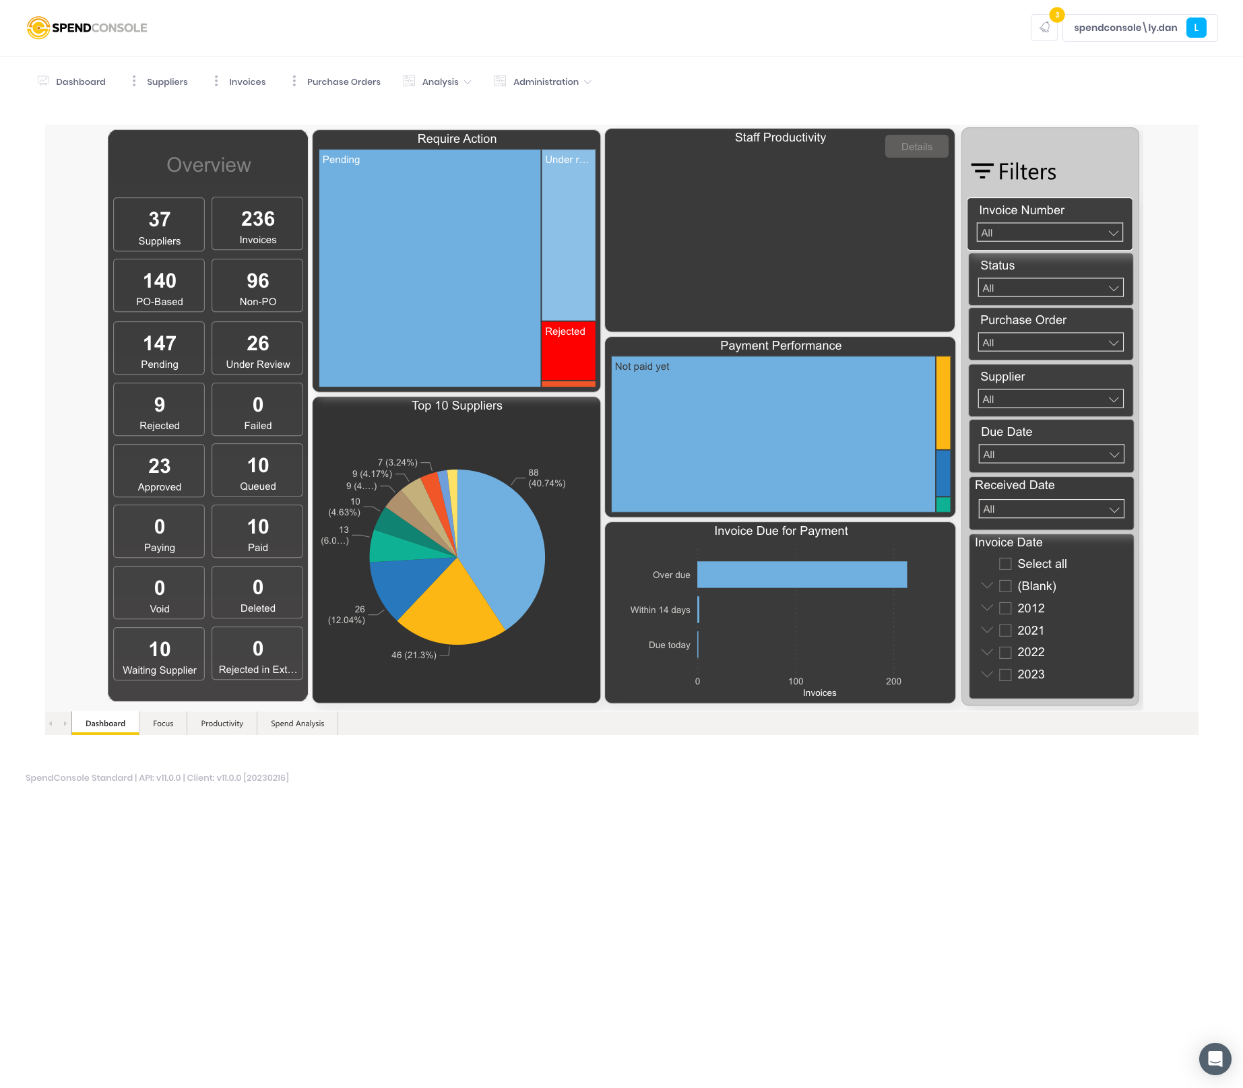1243x1088 pixels.
Task: Expand the 2022 entry in Invoice Date
Action: [988, 652]
